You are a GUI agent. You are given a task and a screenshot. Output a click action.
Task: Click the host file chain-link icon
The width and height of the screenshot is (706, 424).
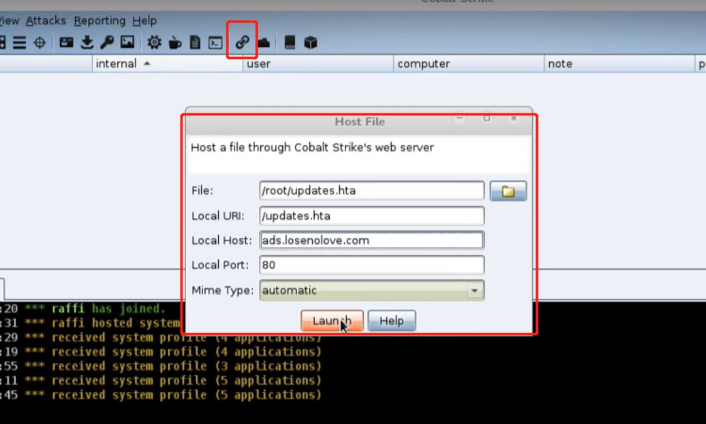(242, 42)
